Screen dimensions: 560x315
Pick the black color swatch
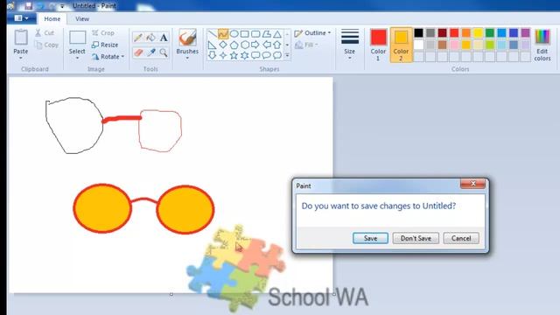pos(418,33)
